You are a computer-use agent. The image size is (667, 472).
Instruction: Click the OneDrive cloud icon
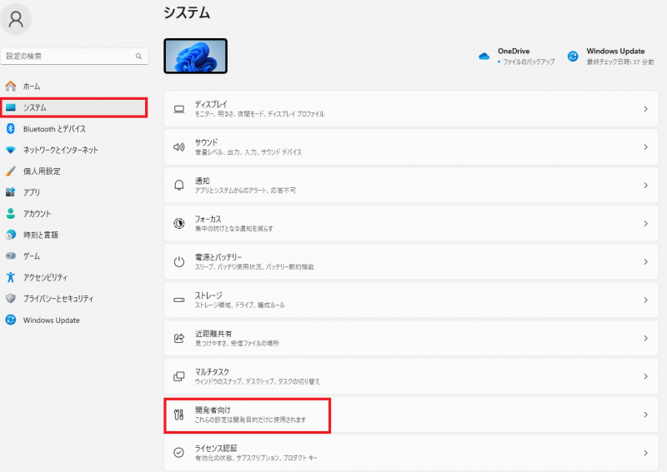pyautogui.click(x=484, y=57)
